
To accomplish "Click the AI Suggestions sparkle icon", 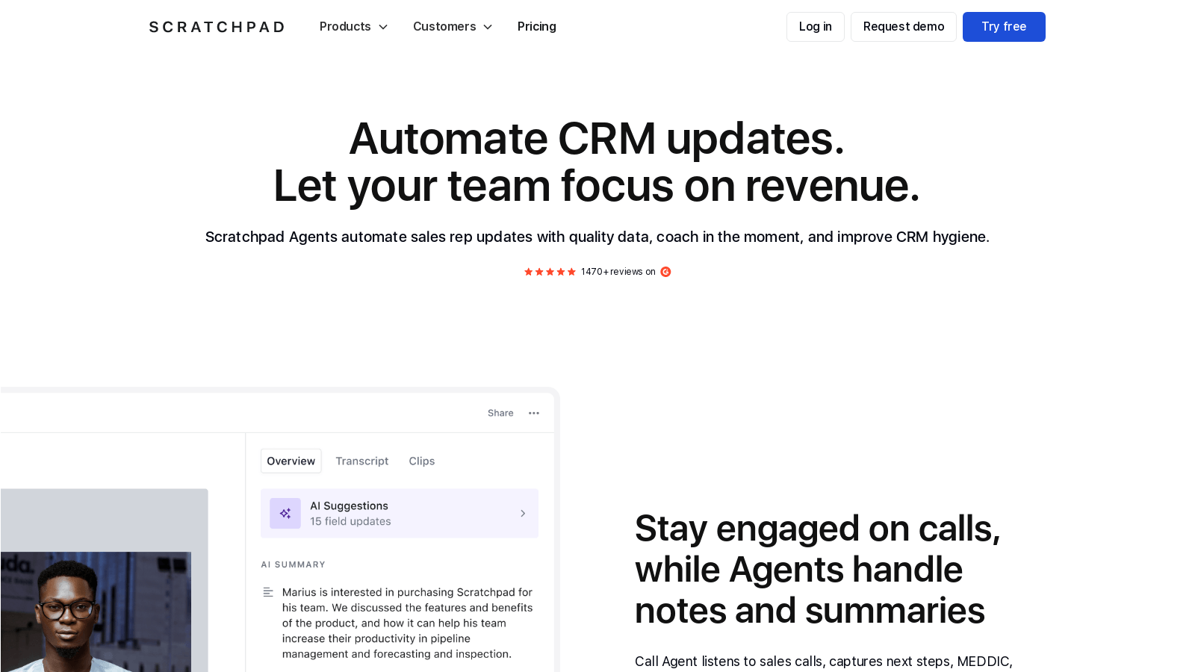I will point(285,514).
